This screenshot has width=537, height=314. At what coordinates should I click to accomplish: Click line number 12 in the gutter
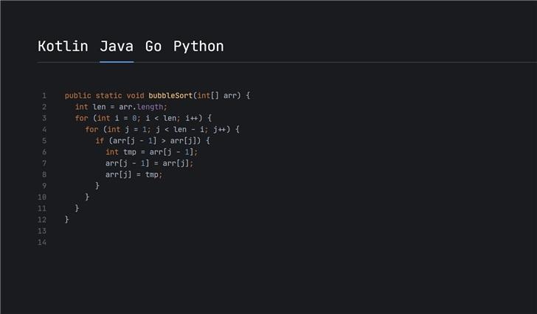[42, 220]
